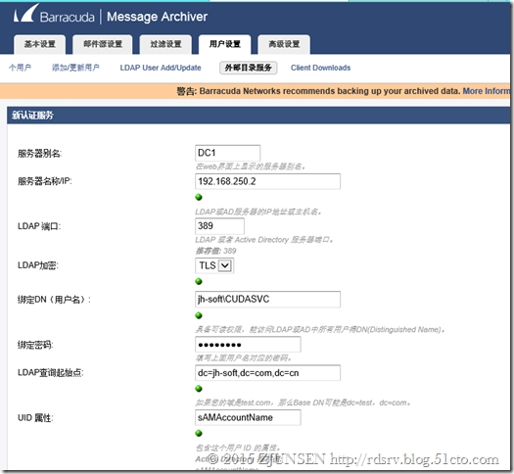514x474 pixels.
Task: Open the 基本设置 tab
Action: 40,44
